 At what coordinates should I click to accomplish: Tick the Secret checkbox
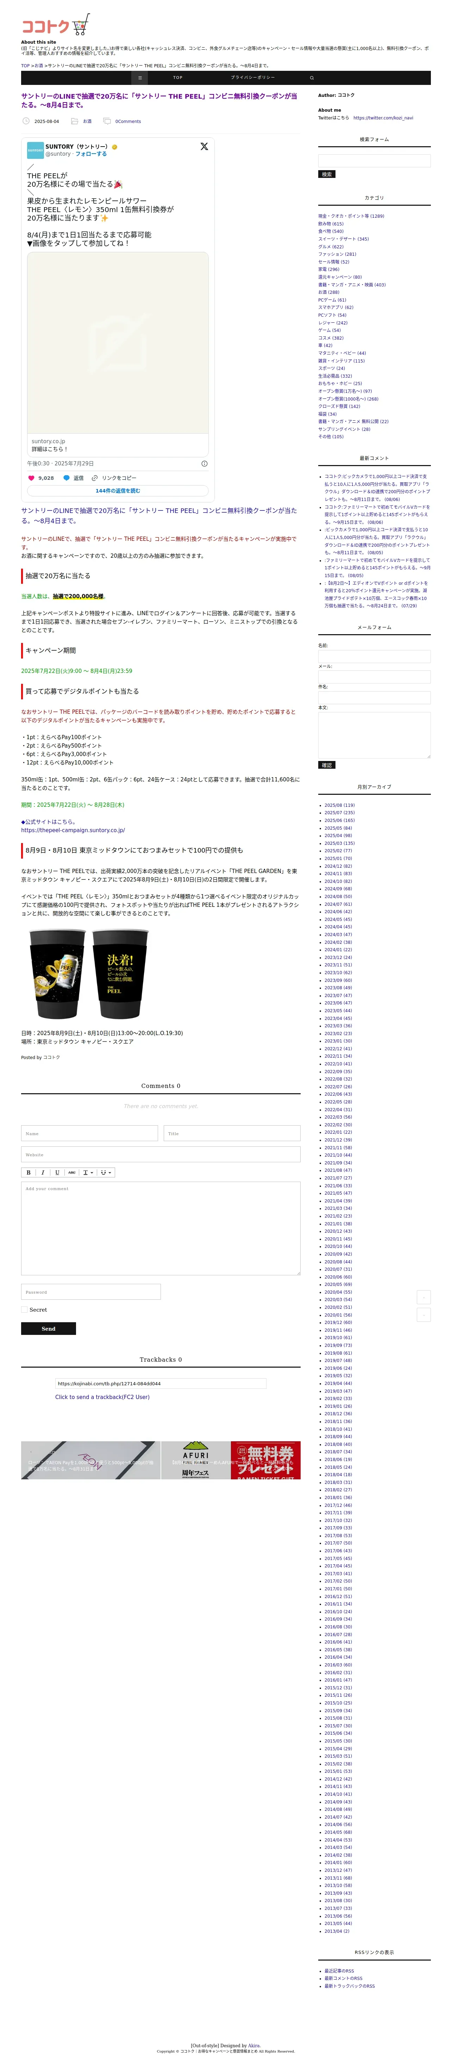(x=24, y=1310)
